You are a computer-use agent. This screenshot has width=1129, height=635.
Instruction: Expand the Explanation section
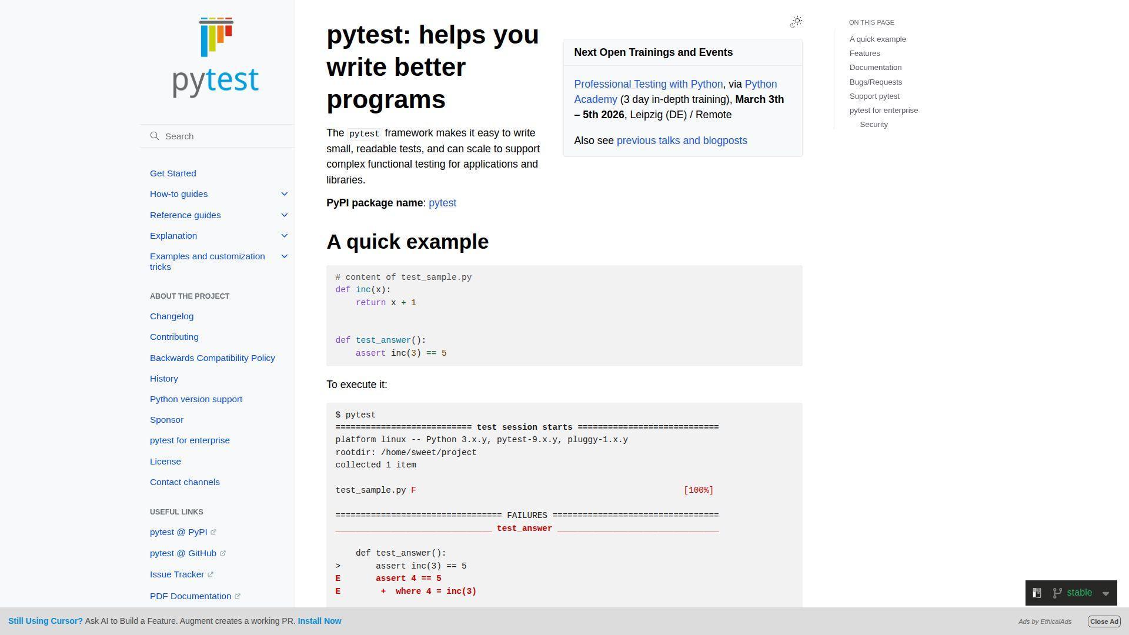coord(285,235)
